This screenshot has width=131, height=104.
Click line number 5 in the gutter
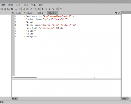[x=15, y=28]
